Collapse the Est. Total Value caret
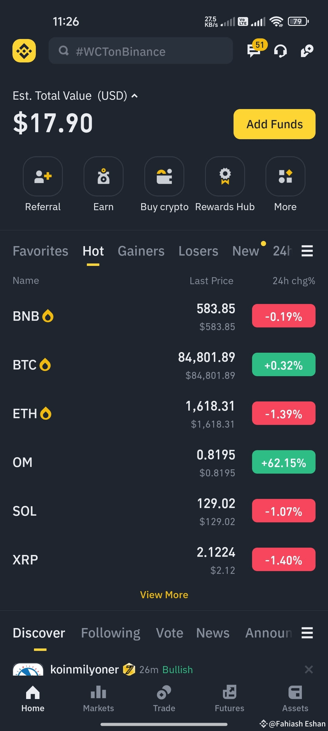Screen dimensions: 328x731 coord(134,96)
